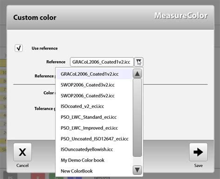Choose SWOP2006_Coated3v2.icc from the list
This screenshot has width=220, height=179.
(x=94, y=85)
